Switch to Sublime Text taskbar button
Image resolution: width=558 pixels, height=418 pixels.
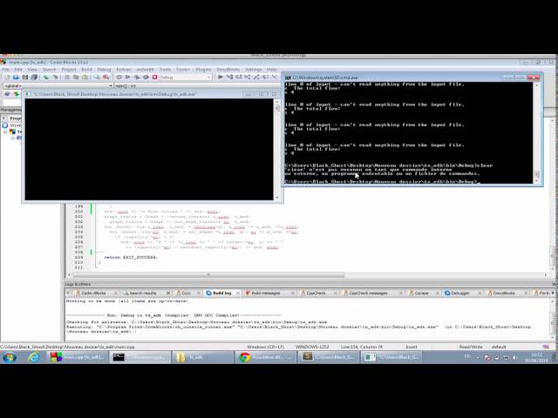coord(328,357)
